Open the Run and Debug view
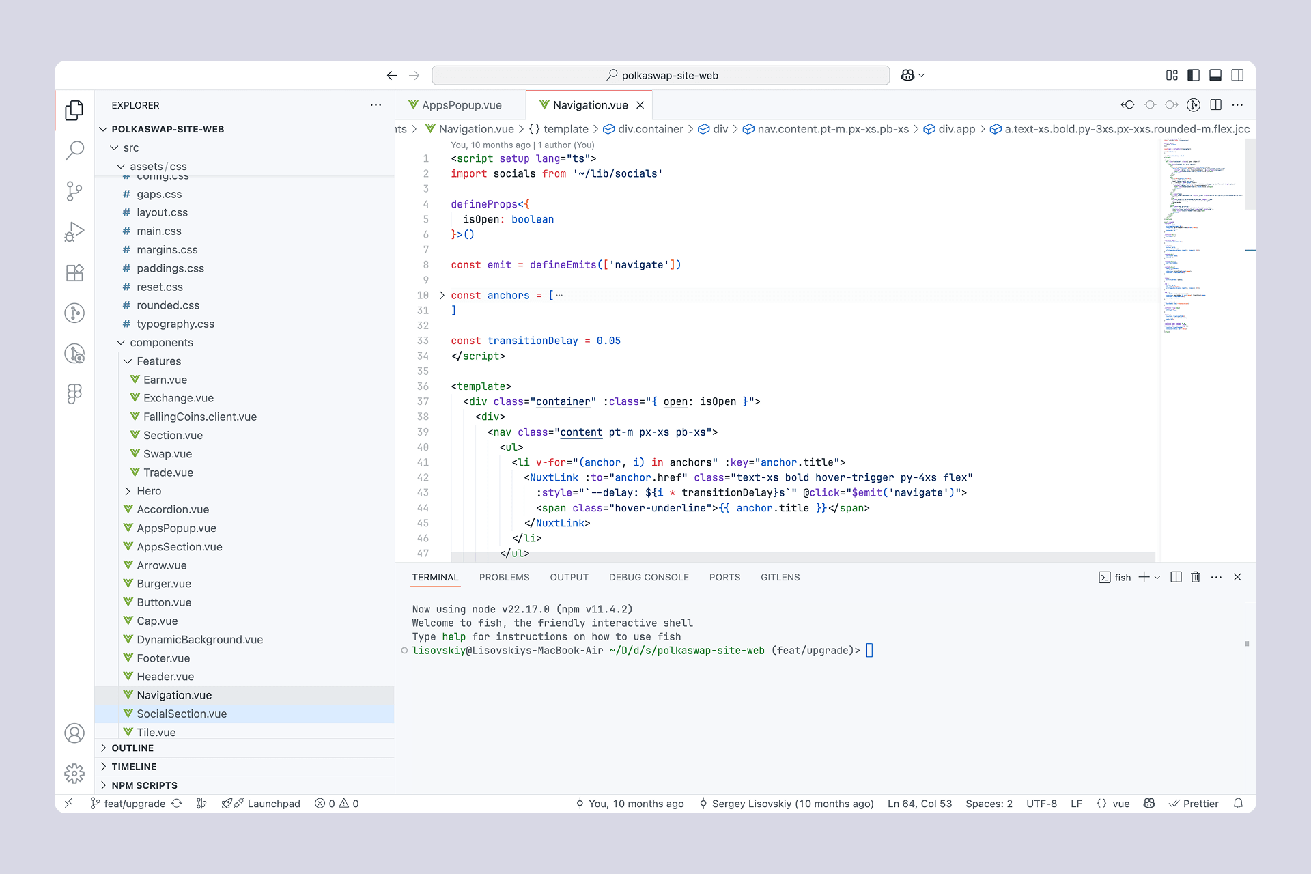Viewport: 1311px width, 874px height. (x=74, y=232)
